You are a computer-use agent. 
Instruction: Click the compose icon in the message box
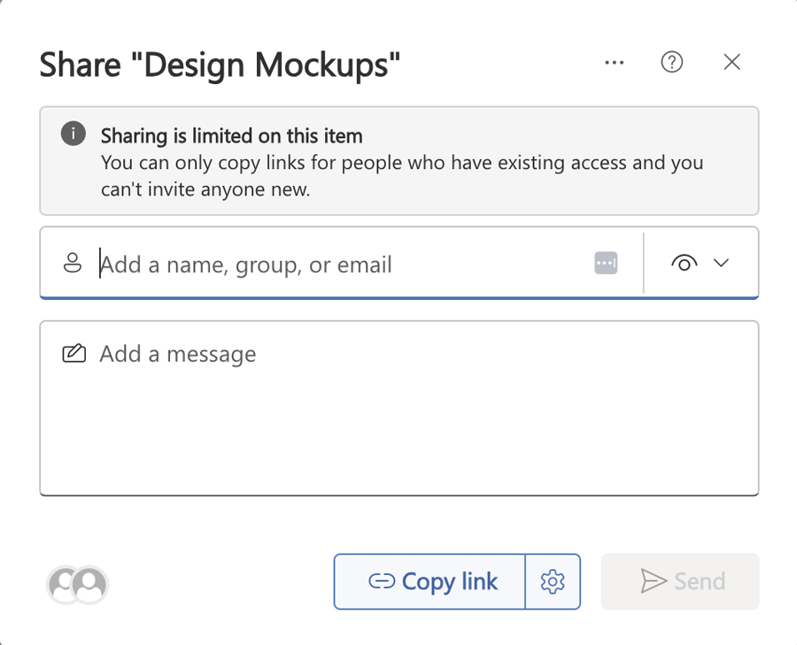click(74, 354)
